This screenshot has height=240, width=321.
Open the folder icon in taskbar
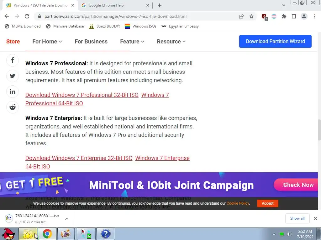[x=28, y=234]
